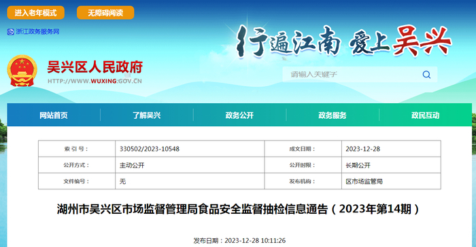This screenshot has height=247, width=476.
Task: Click the search magnifier icon
Action: pos(426,74)
